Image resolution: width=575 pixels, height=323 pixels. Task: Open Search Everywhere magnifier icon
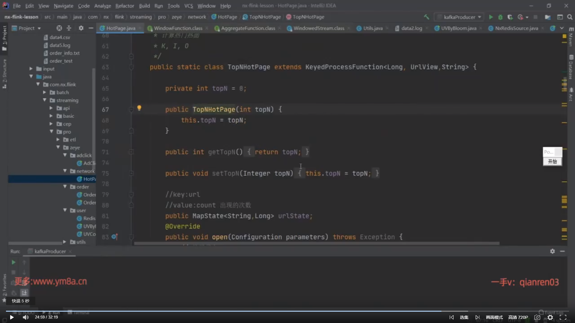[x=570, y=17]
